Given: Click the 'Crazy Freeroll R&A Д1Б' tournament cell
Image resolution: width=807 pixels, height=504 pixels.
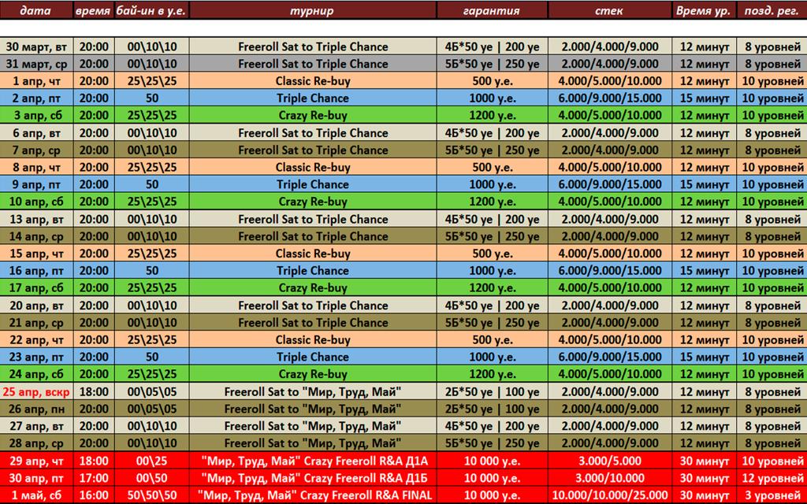Looking at the screenshot, I should click(x=313, y=478).
